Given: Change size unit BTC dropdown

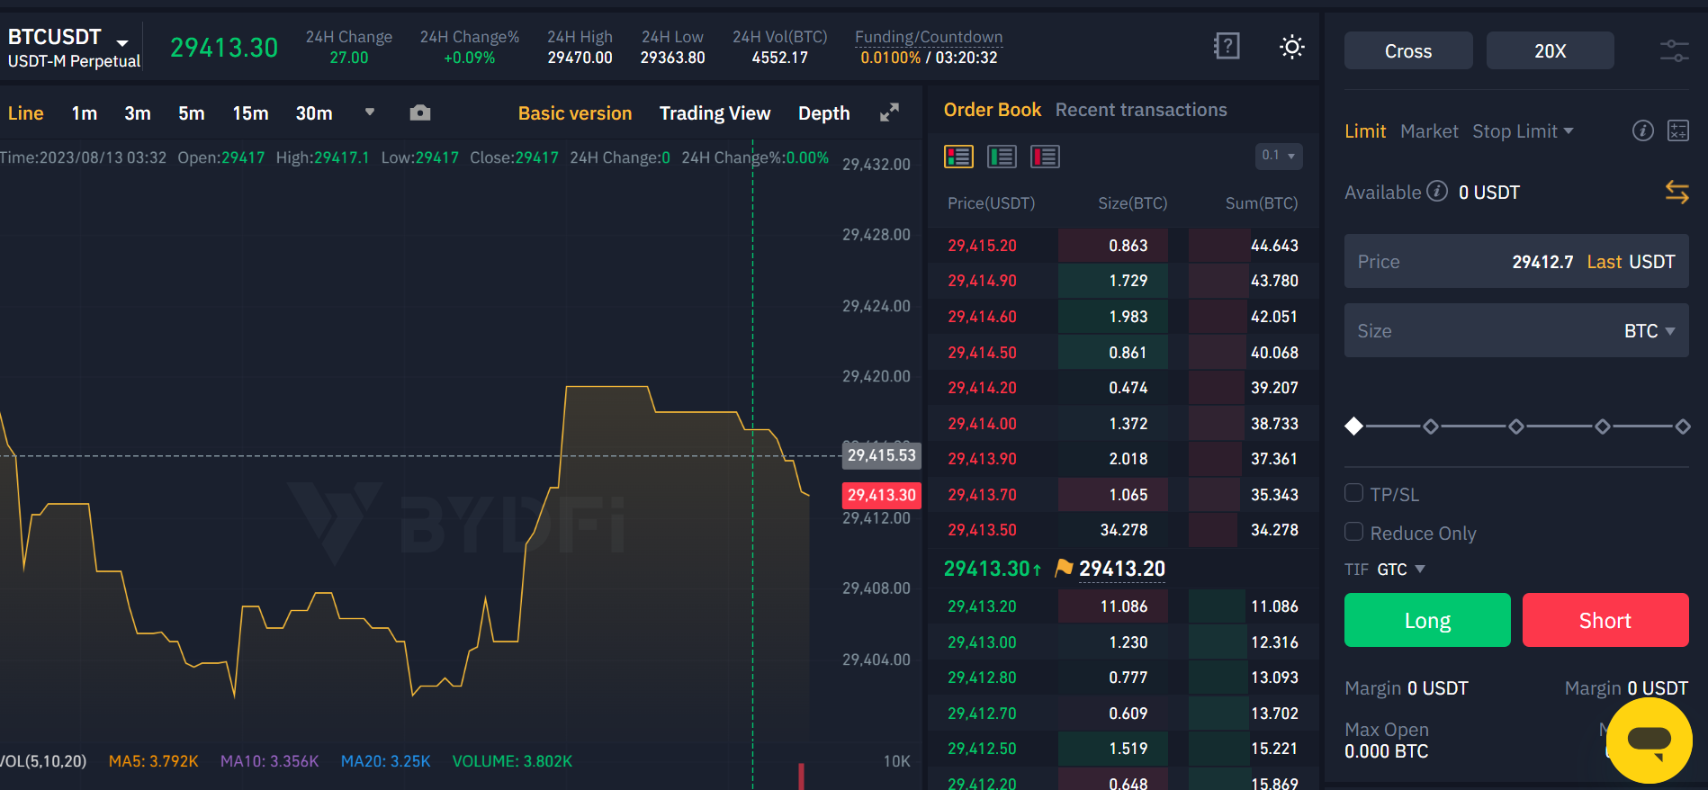Looking at the screenshot, I should [x=1650, y=331].
